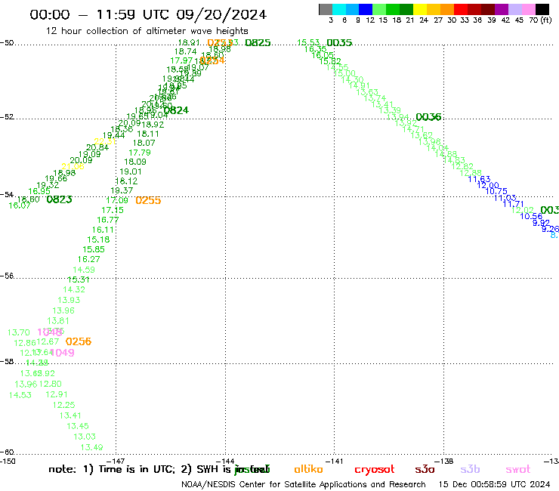Click longitude axis label -138
The height and width of the screenshot is (491, 559).
point(444,461)
